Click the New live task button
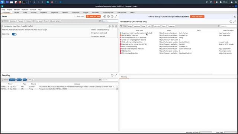The image size is (238, 134). pos(93,16)
